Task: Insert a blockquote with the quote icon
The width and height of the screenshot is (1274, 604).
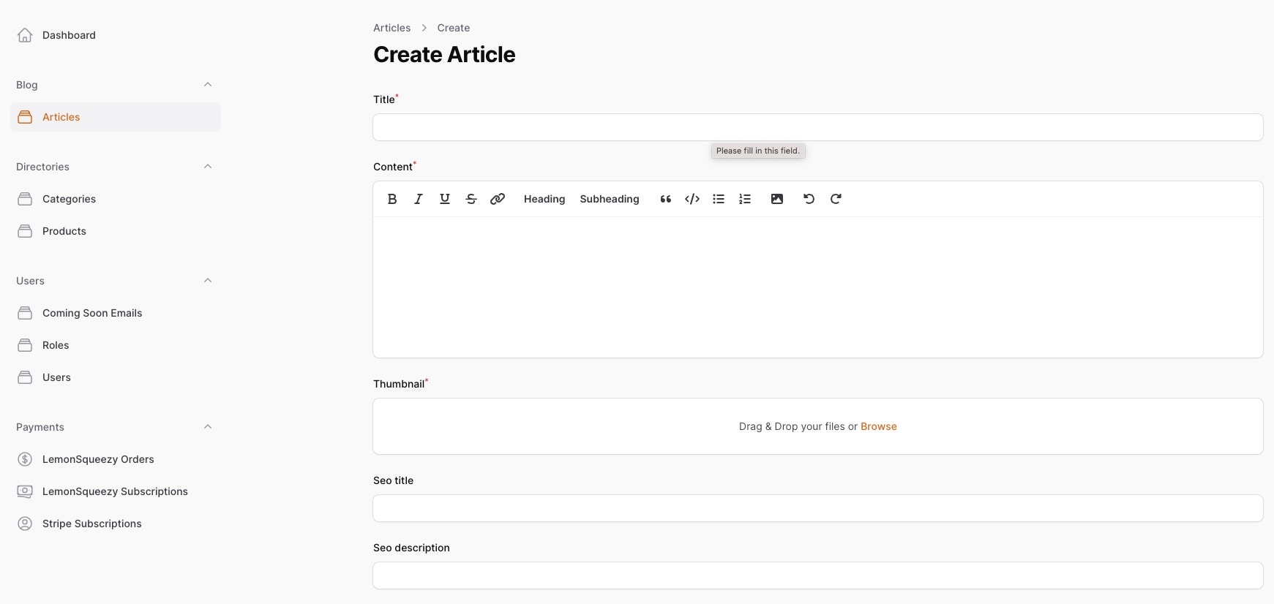Action: 666,199
